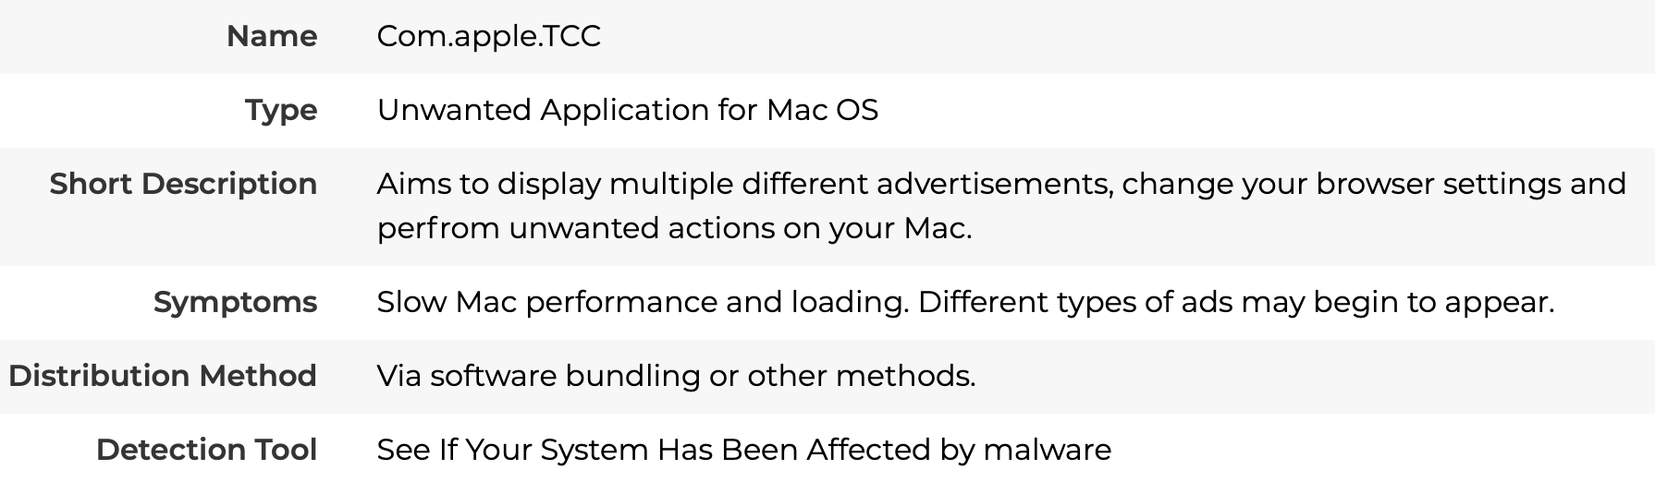
Task: Click the "Detection Tool" row label
Action: point(207,450)
